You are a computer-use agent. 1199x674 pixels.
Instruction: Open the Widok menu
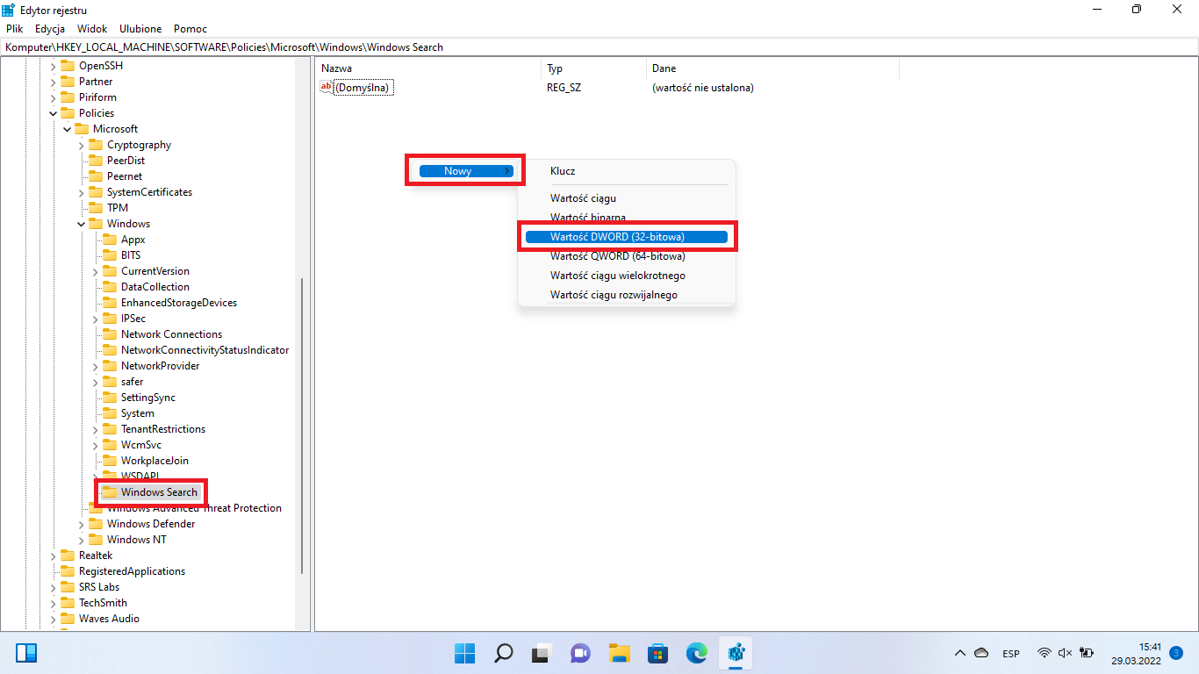click(92, 29)
